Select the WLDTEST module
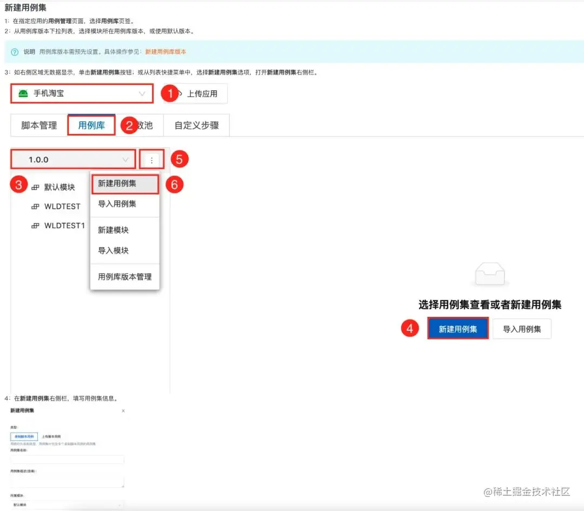This screenshot has width=584, height=511. point(62,207)
